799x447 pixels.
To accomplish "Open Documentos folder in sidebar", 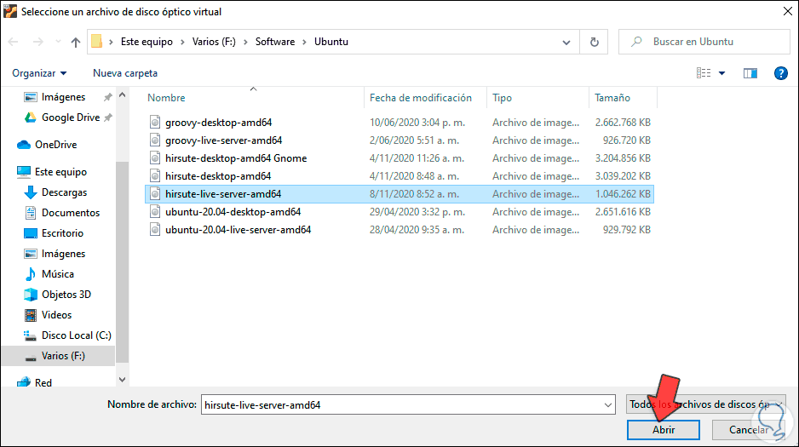I will (71, 213).
